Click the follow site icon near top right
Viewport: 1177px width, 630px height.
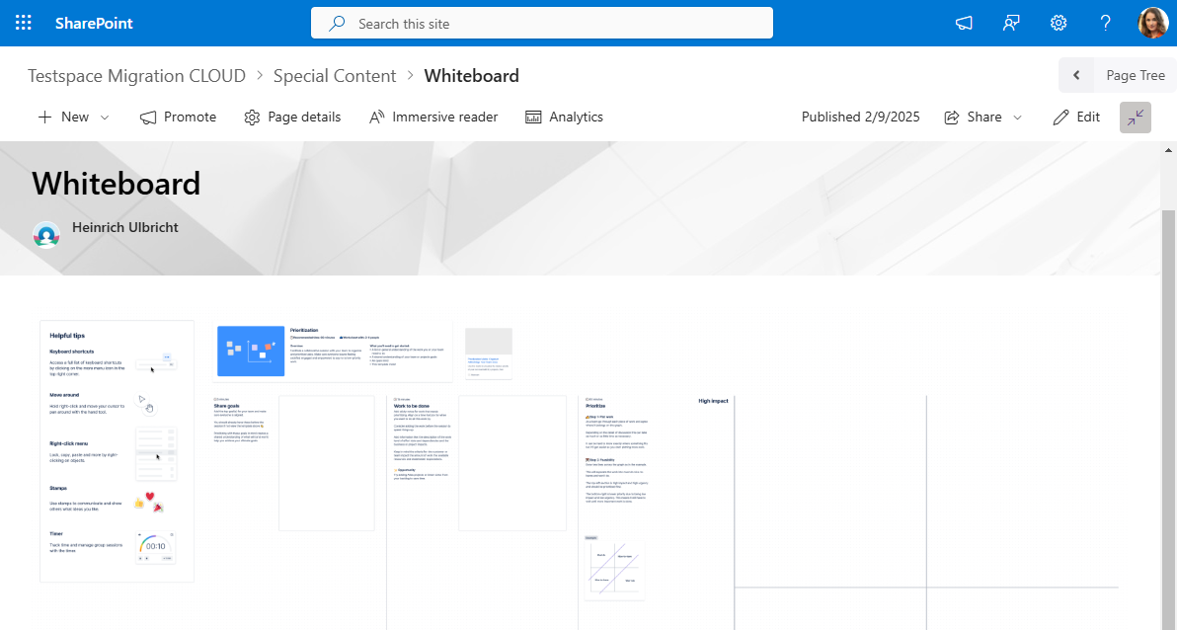(1010, 22)
